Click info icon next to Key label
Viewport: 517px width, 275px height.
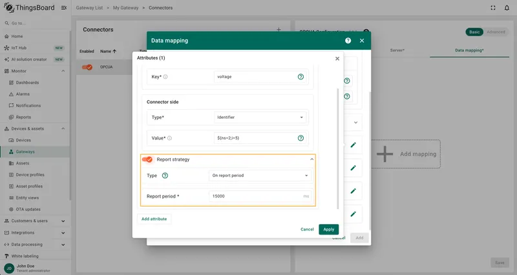(x=165, y=77)
